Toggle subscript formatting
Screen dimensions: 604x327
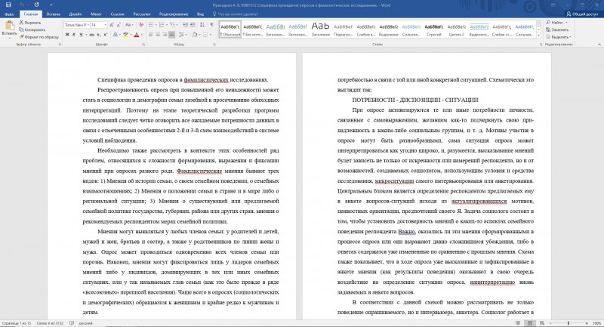[x=99, y=35]
